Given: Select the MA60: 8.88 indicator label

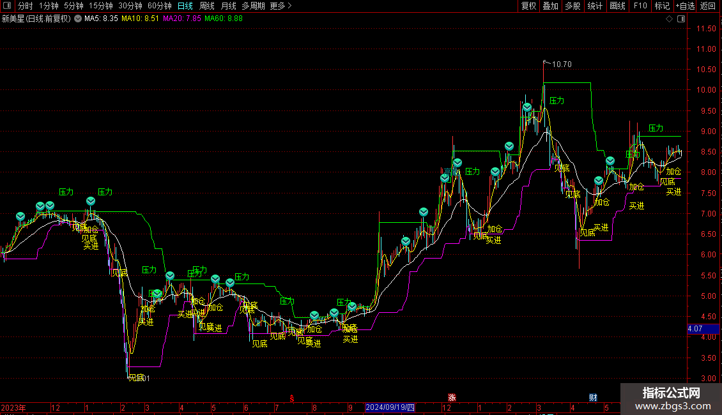Looking at the screenshot, I should tap(224, 19).
